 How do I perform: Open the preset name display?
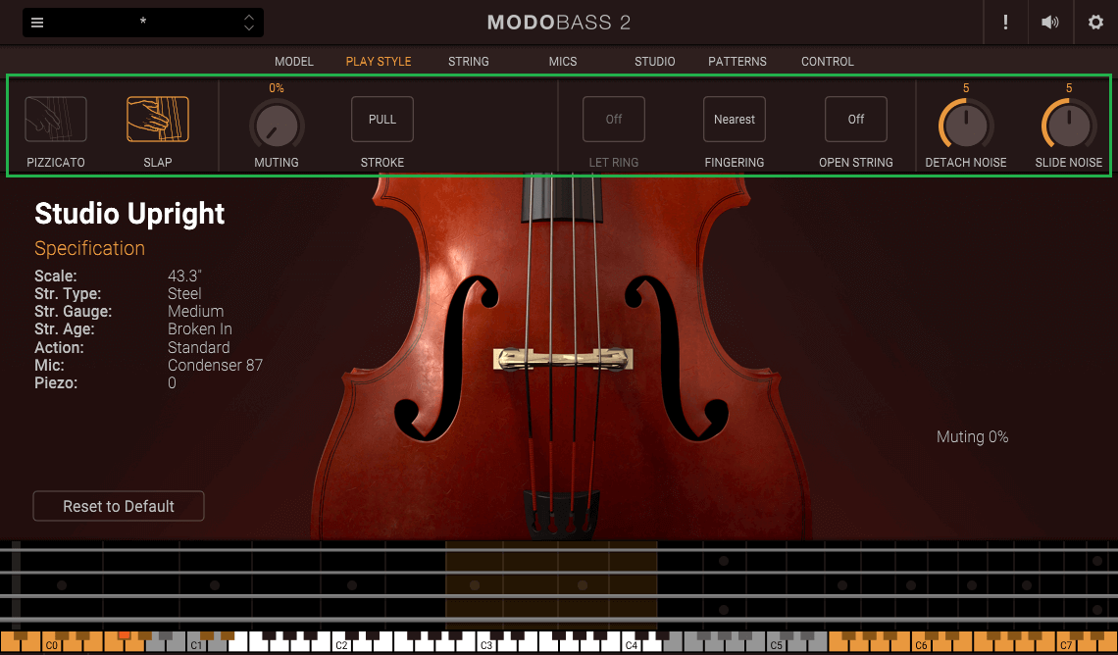click(143, 23)
